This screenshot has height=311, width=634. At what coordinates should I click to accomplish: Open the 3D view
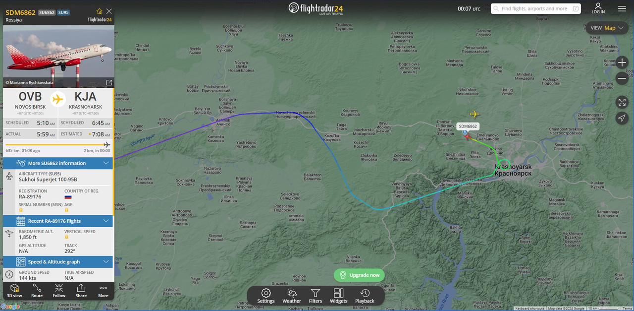pos(14,291)
